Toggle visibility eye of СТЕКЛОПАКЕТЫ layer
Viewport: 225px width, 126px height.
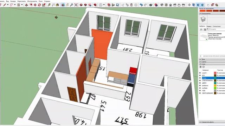(200, 80)
